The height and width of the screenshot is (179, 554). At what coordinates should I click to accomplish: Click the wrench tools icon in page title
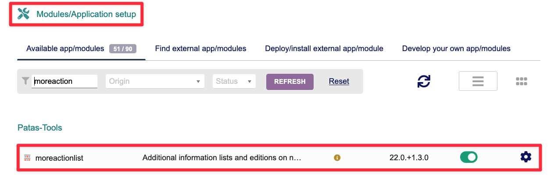coord(23,14)
